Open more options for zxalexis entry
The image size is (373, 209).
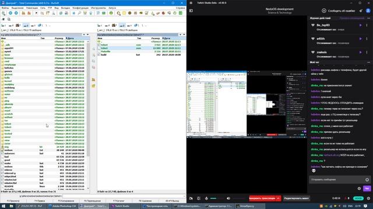click(x=367, y=52)
